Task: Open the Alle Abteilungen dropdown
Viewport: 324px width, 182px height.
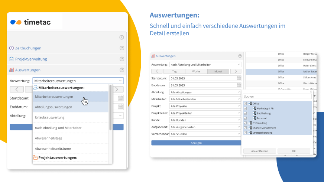Action: click(x=205, y=92)
